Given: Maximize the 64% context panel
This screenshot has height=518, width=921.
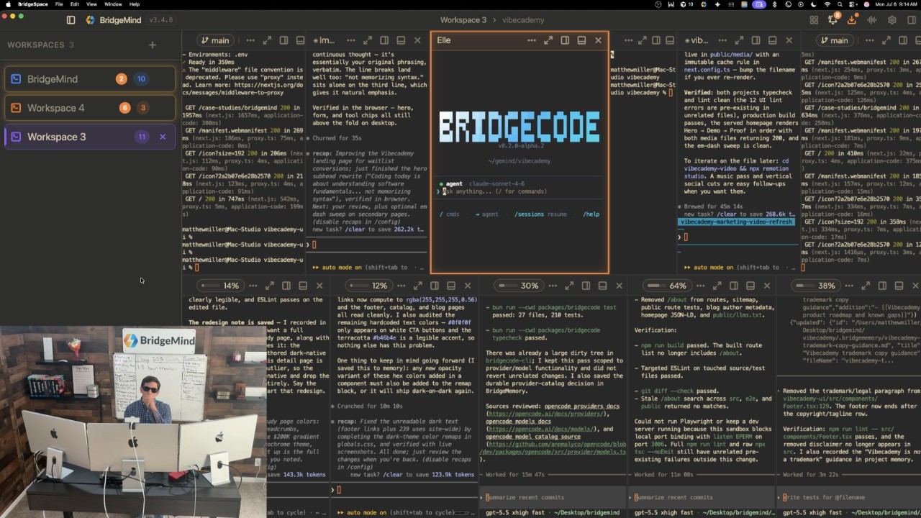Looking at the screenshot, I should click(717, 286).
